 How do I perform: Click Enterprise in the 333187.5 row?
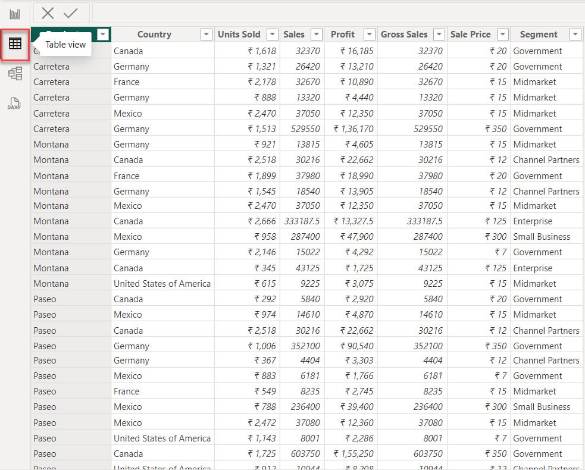[x=533, y=221]
